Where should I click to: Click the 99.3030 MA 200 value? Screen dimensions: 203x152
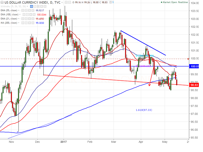(x=40, y=23)
